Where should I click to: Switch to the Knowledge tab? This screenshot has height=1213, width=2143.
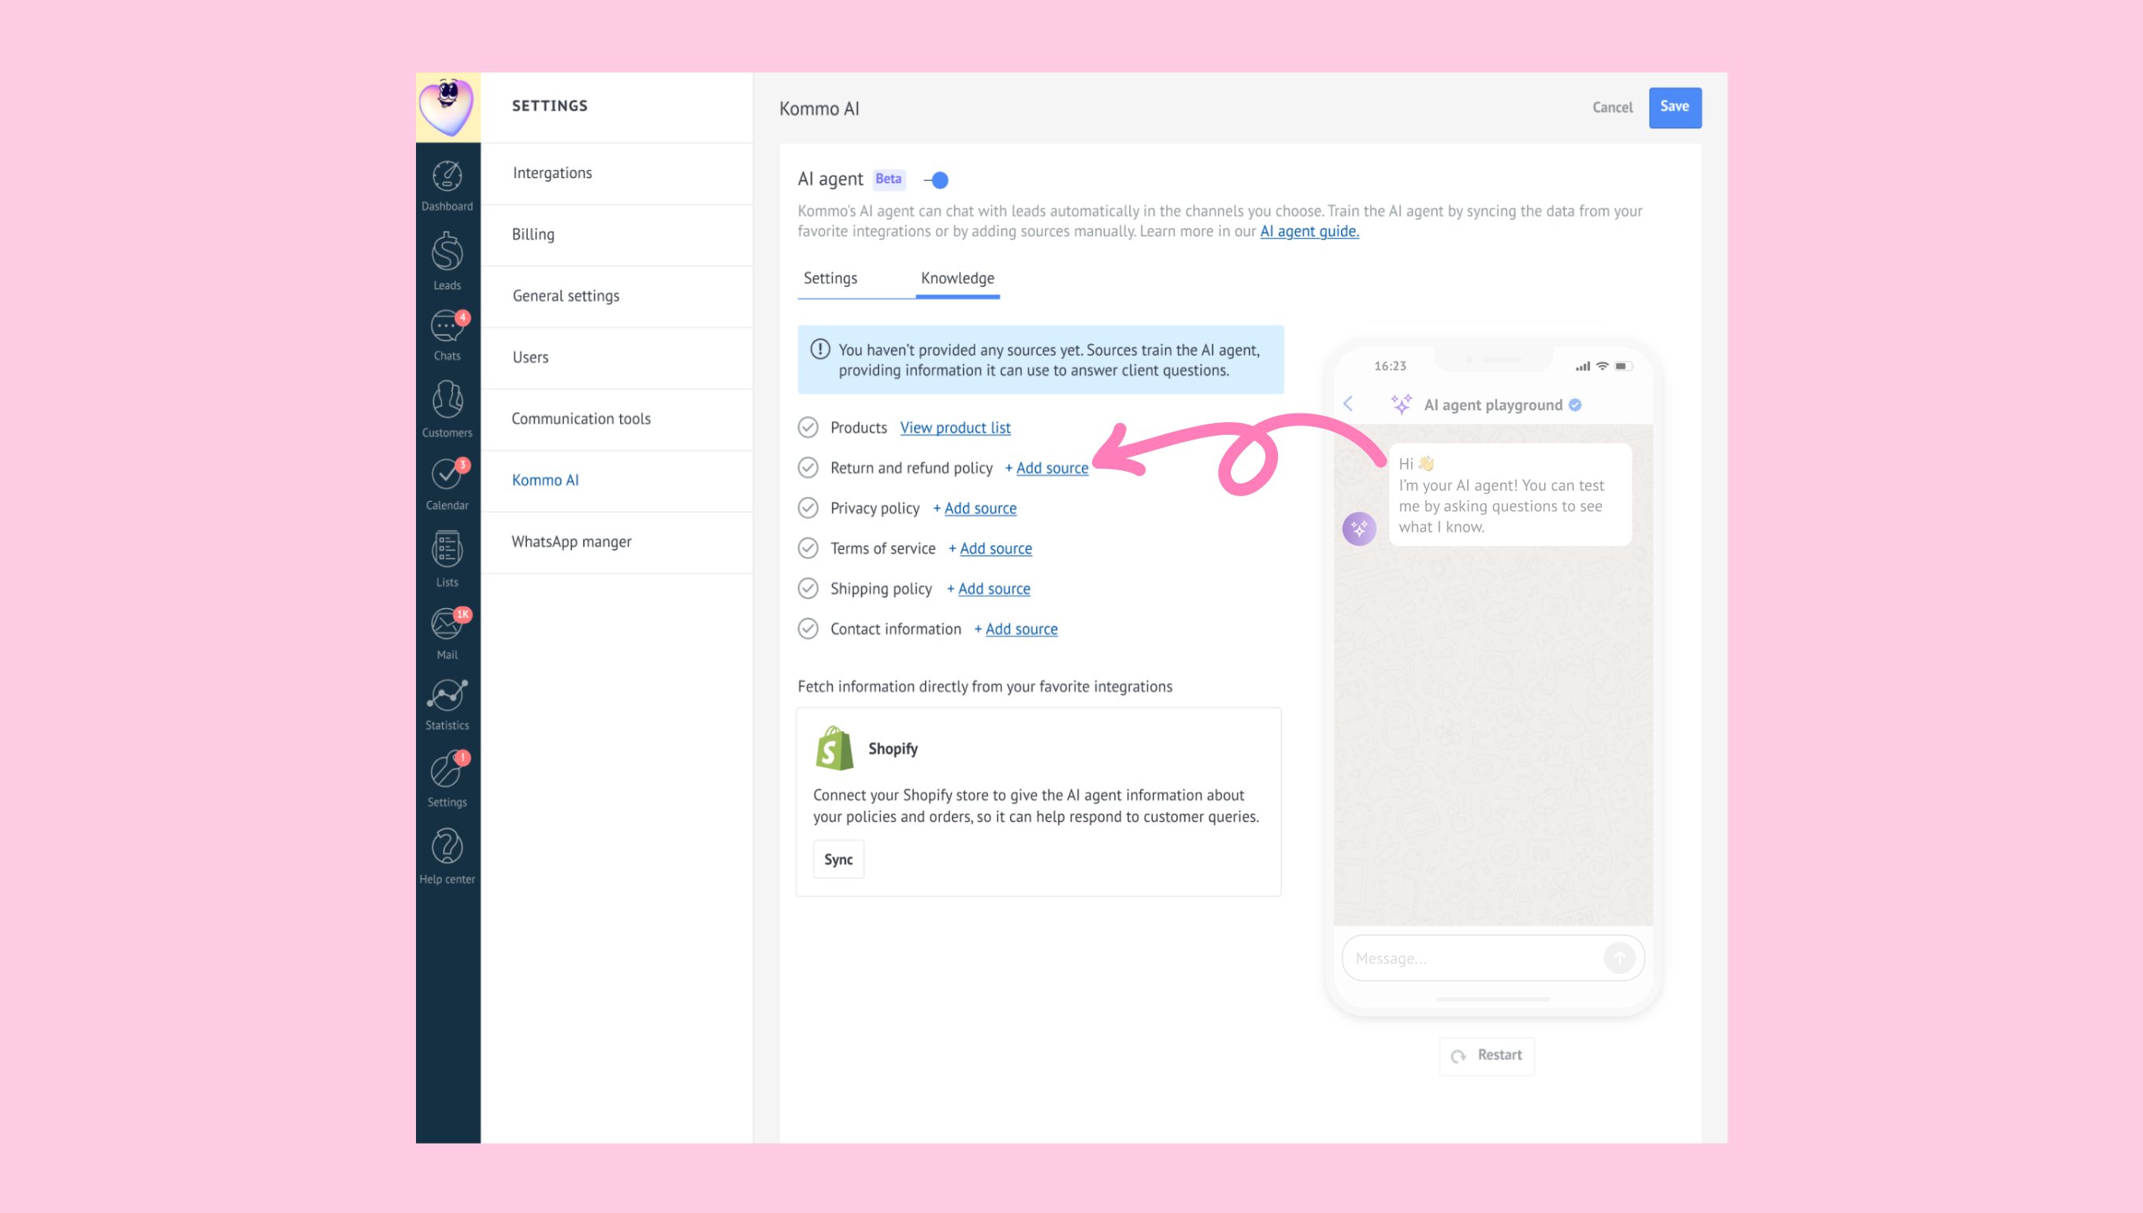click(x=957, y=278)
